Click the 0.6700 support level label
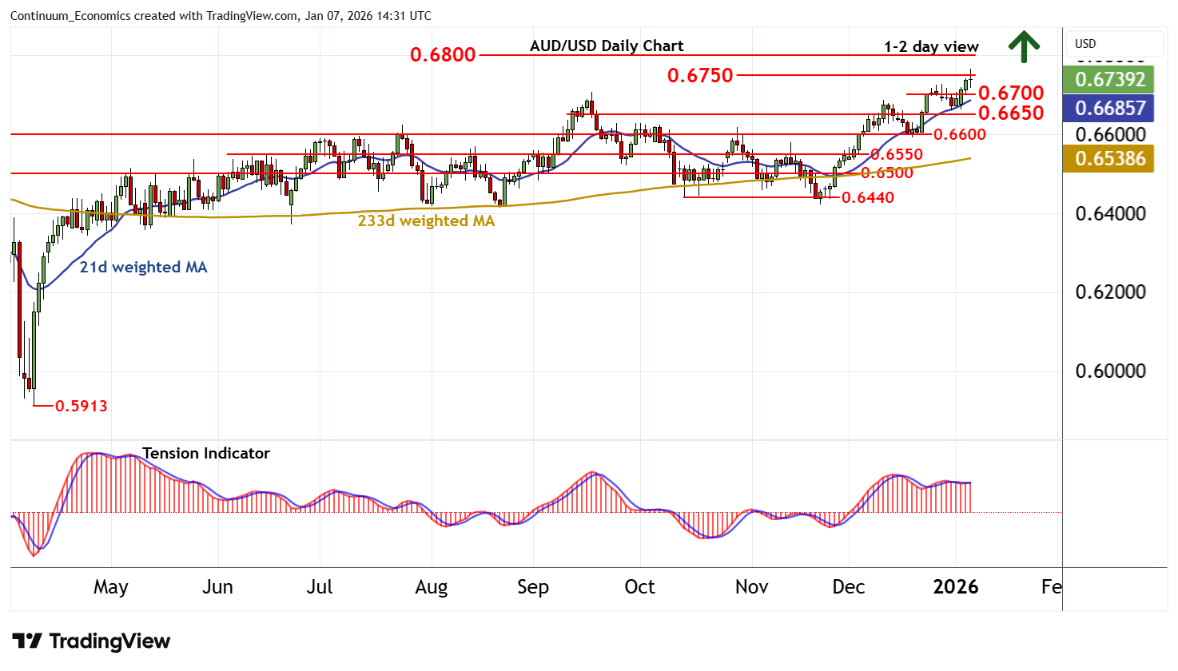Viewport: 1178px width, 671px height. pos(1011,93)
